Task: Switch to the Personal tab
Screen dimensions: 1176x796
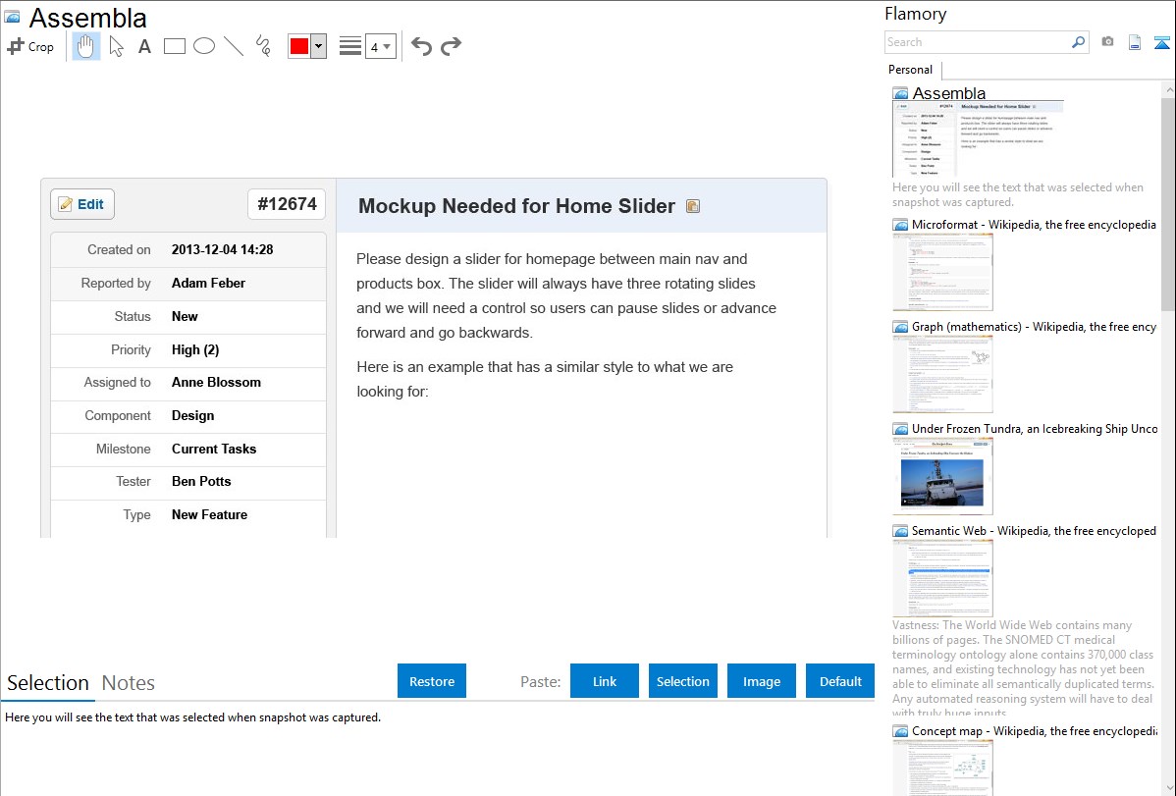Action: 910,69
